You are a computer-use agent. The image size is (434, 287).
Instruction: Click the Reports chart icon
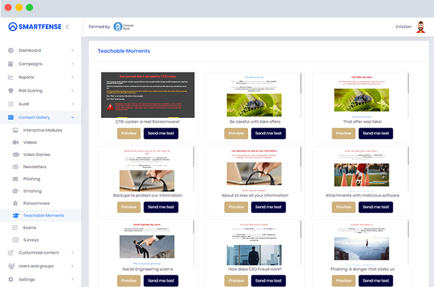pos(11,77)
